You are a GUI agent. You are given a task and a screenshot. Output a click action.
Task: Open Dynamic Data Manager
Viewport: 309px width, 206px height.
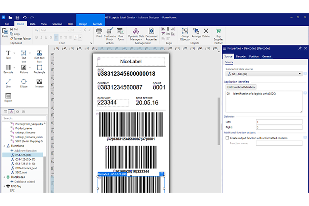(136, 34)
